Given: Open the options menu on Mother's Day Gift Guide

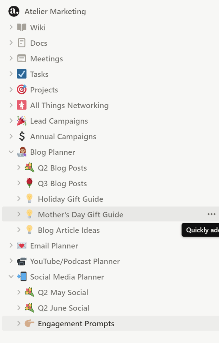Looking at the screenshot, I should 211,214.
